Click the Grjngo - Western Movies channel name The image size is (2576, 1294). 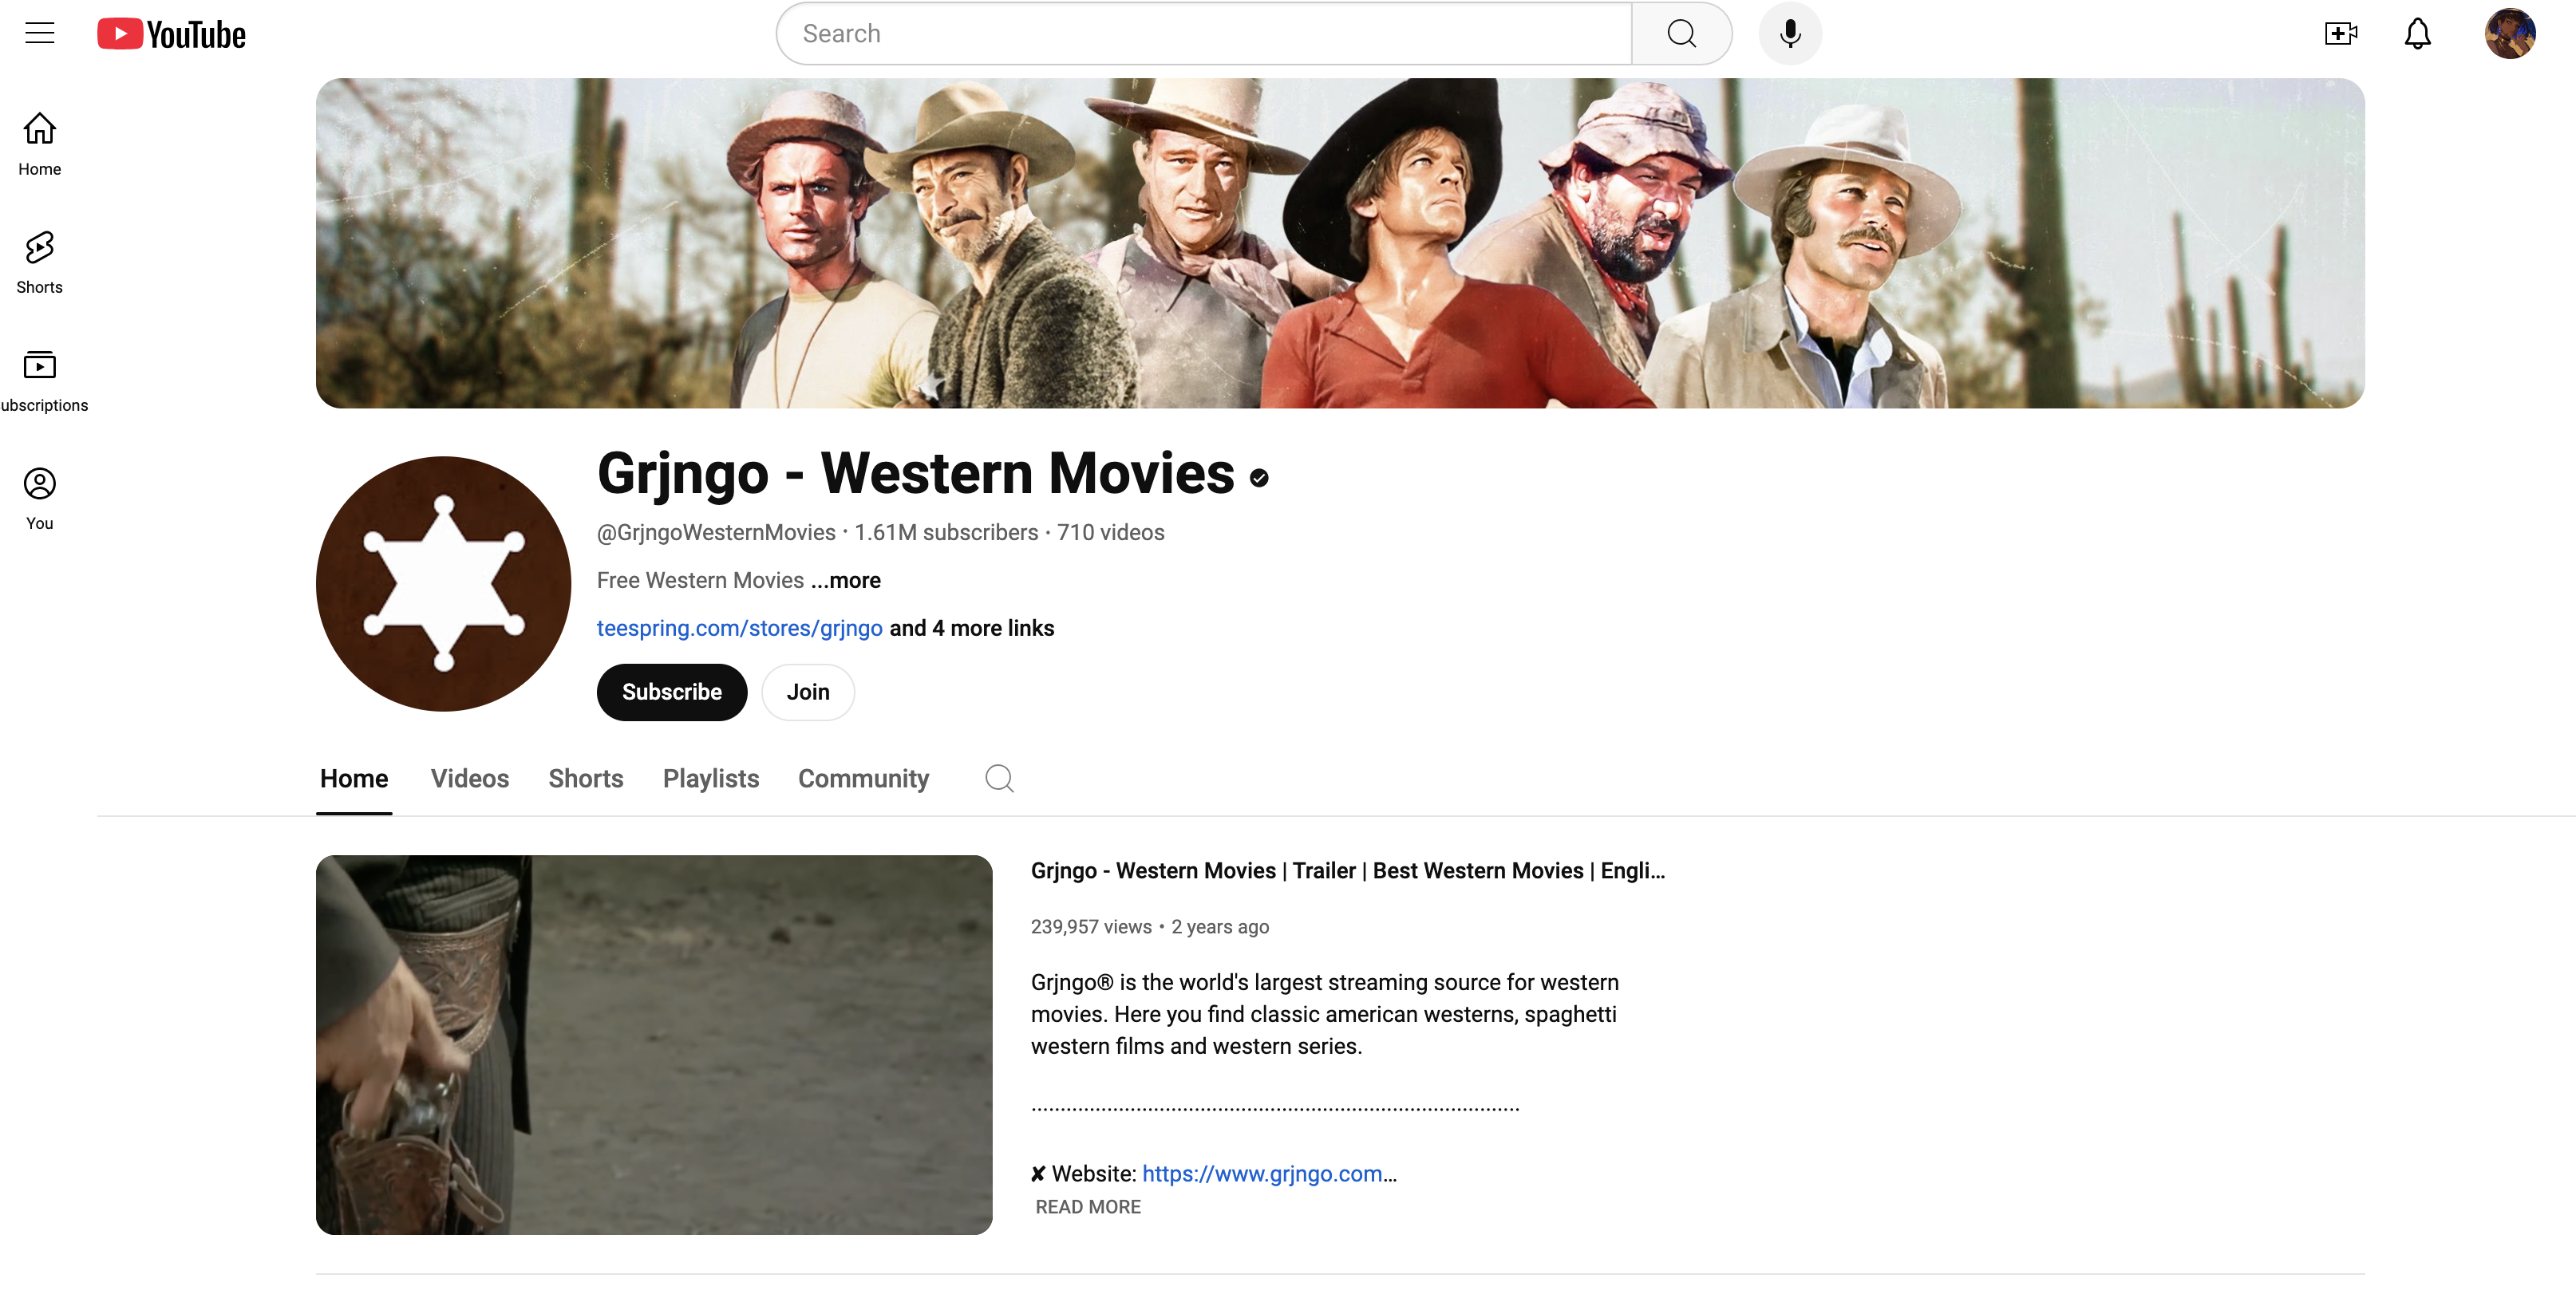(915, 473)
